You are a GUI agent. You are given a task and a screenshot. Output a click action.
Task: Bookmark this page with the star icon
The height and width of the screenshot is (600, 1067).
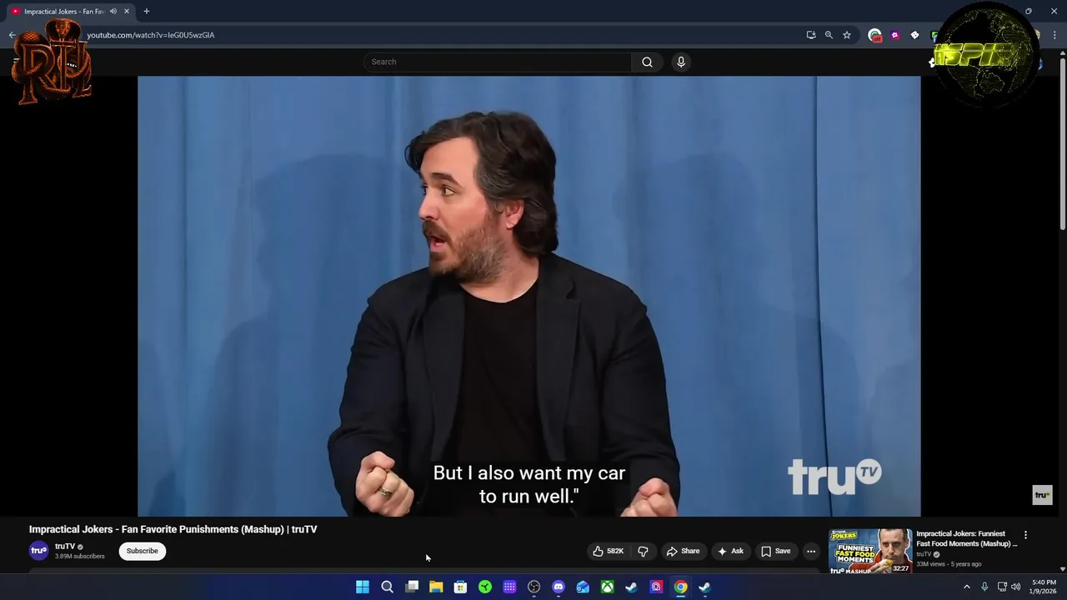pyautogui.click(x=847, y=35)
